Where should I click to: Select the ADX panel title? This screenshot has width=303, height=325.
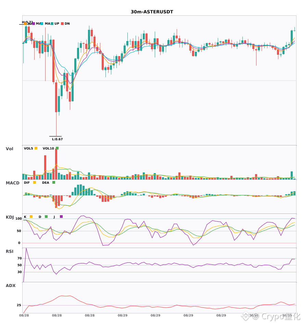coord(11,286)
